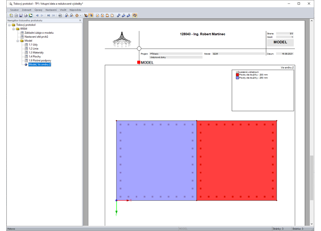Open the Nápověda menu
Screen dimensions: 321x231
coord(75,10)
